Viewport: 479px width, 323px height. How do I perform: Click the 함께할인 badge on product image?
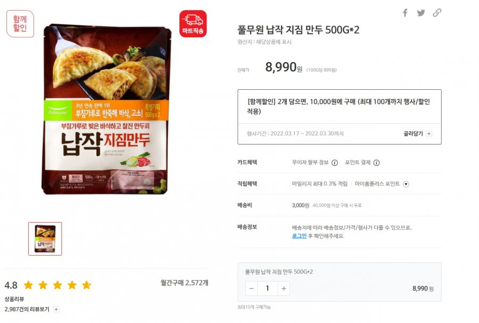coord(20,24)
